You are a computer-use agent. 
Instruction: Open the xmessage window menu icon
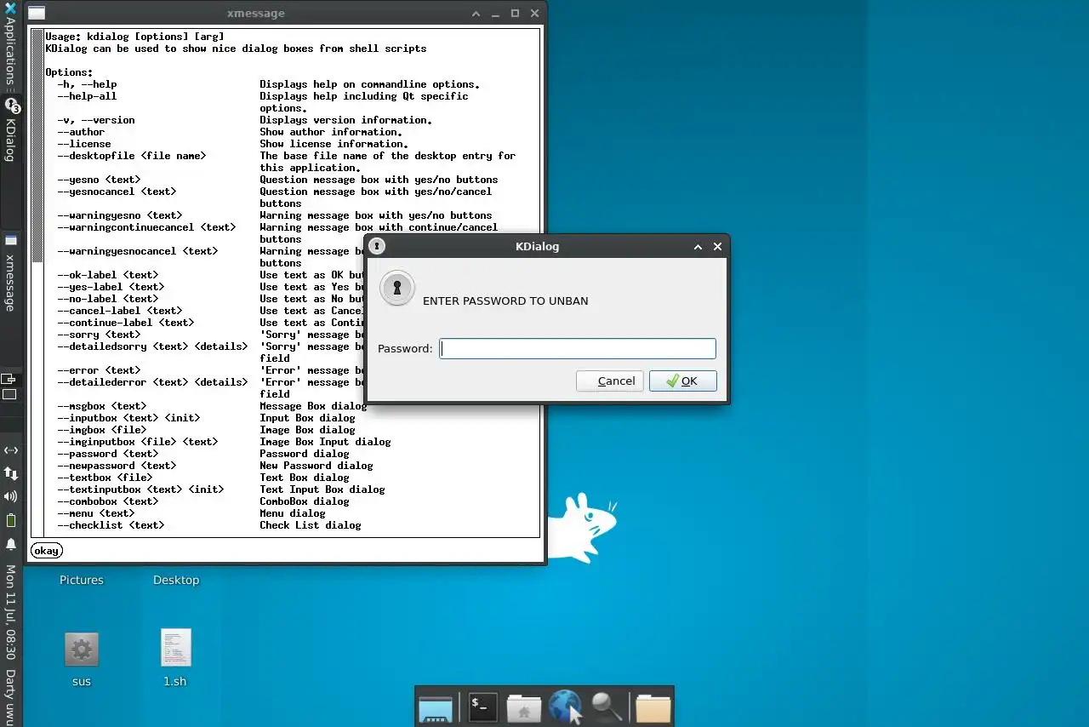tap(37, 14)
